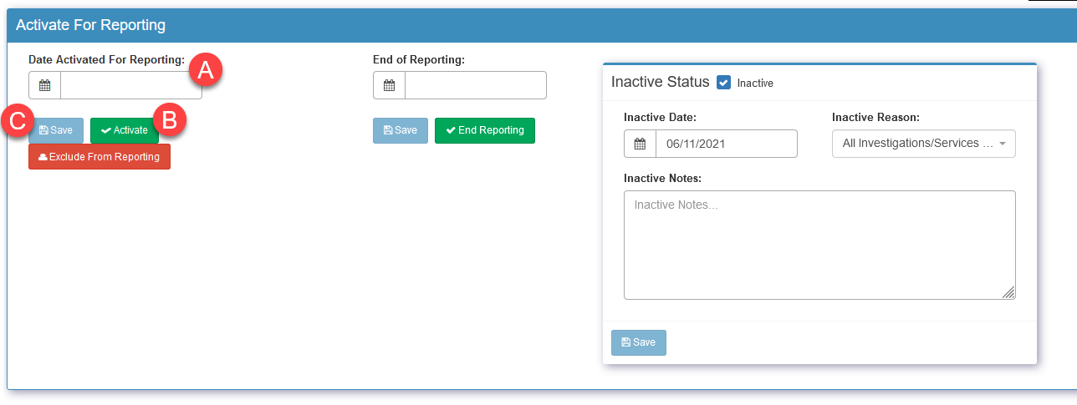Open calendar picker for Date Activated For Reporting
Screen dimensions: 1077x405
45,85
